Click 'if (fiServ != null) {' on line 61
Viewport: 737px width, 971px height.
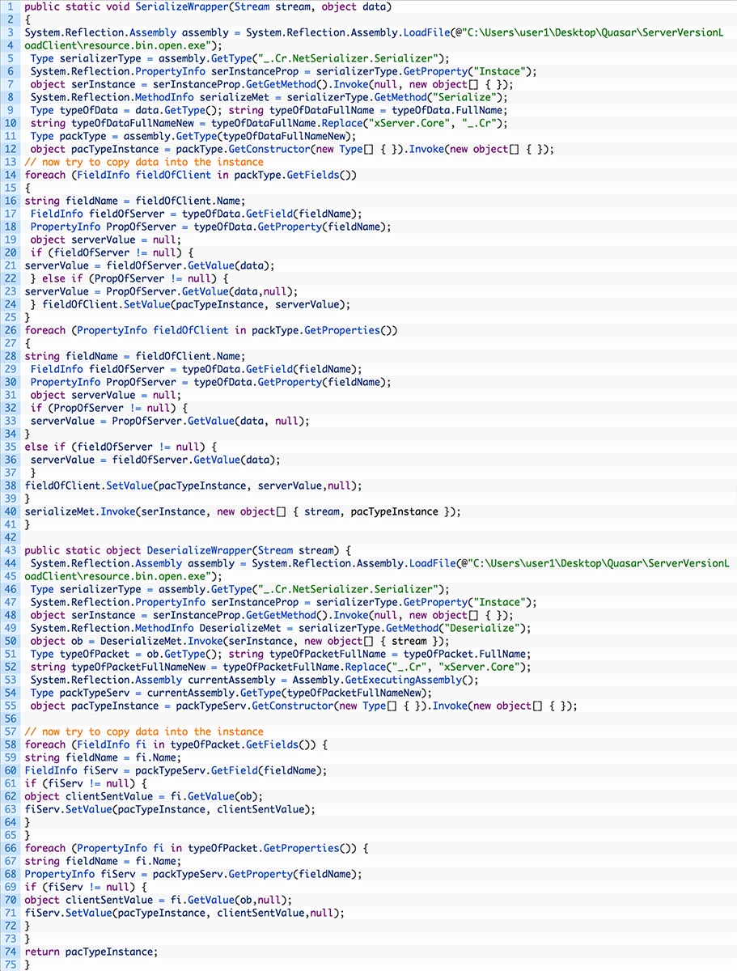(86, 783)
